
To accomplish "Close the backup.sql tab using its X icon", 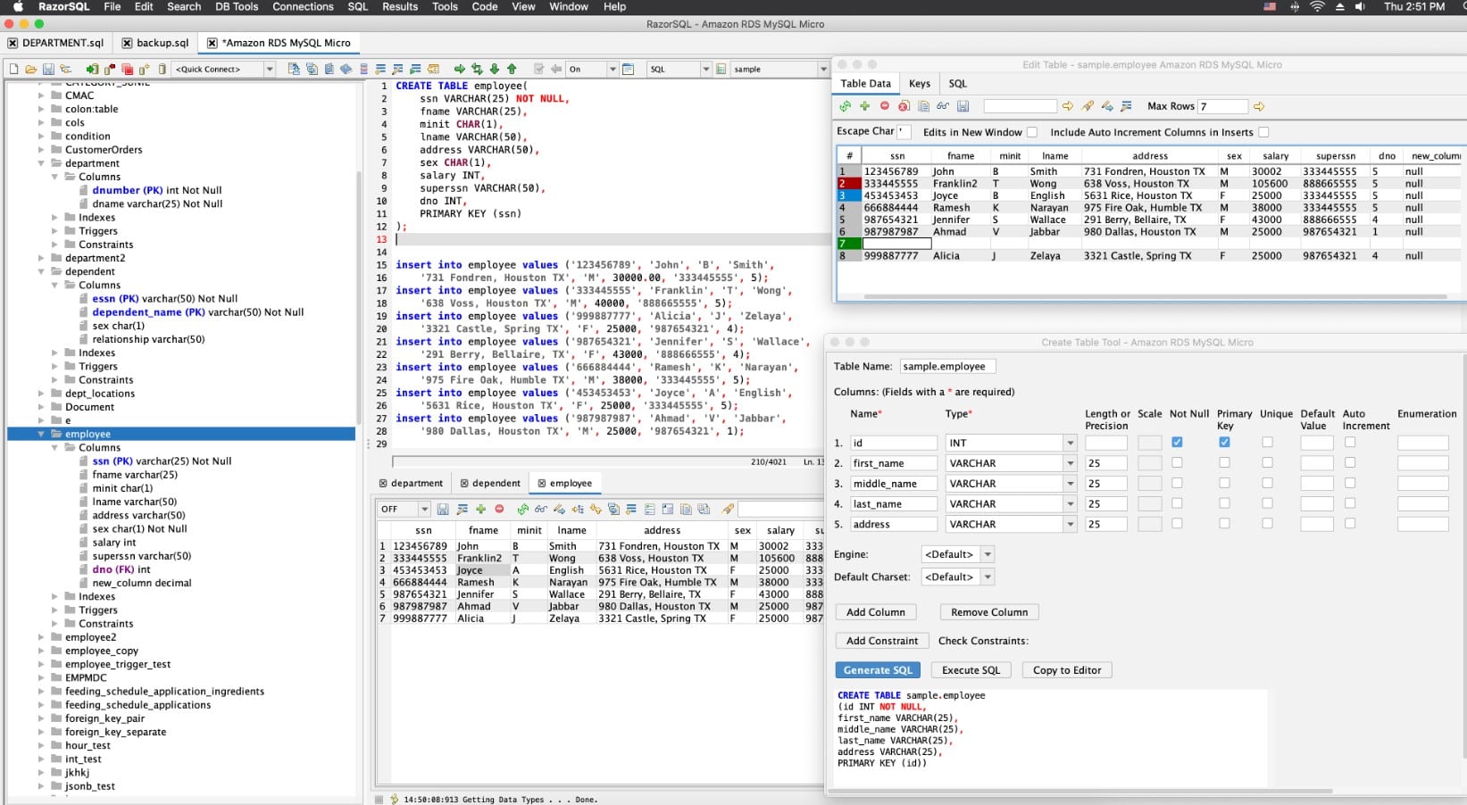I will (128, 43).
